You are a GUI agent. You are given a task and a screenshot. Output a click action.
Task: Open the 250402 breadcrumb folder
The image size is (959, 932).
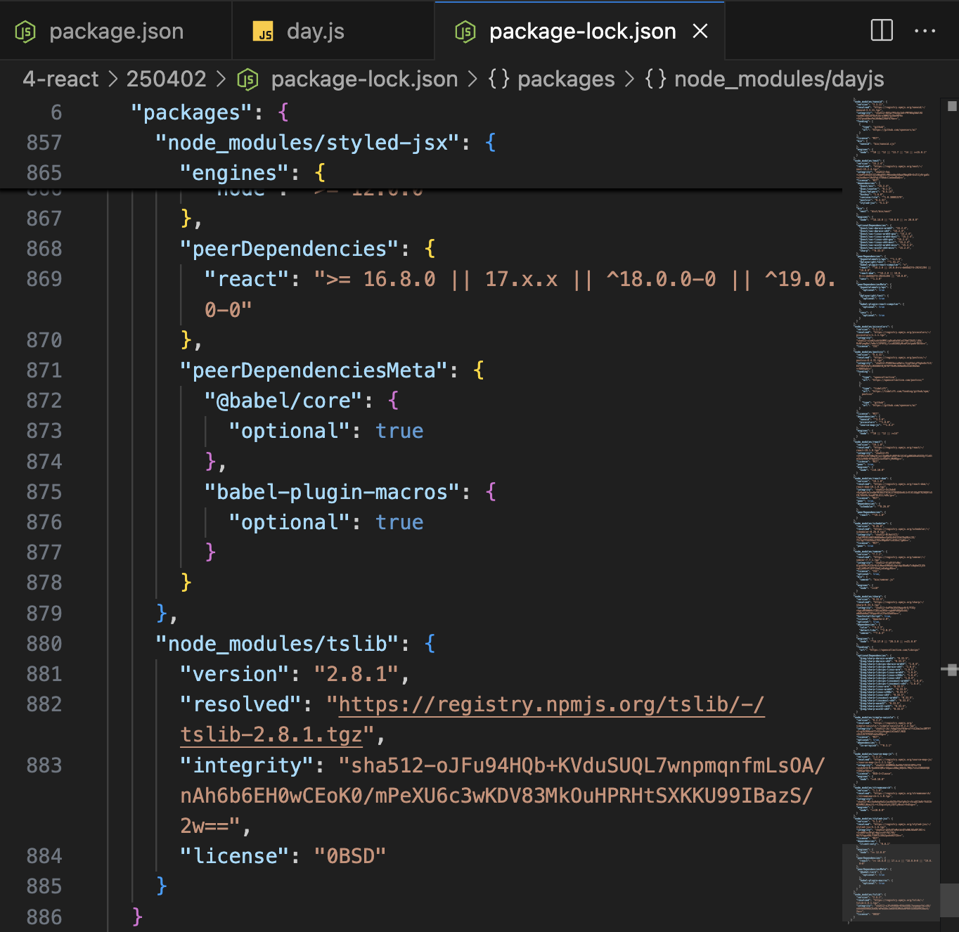click(166, 79)
